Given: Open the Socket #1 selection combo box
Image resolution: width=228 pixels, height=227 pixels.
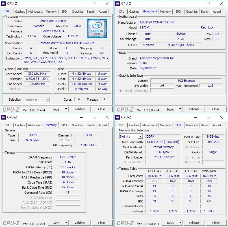Looking at the screenshot, I should 37,100.
